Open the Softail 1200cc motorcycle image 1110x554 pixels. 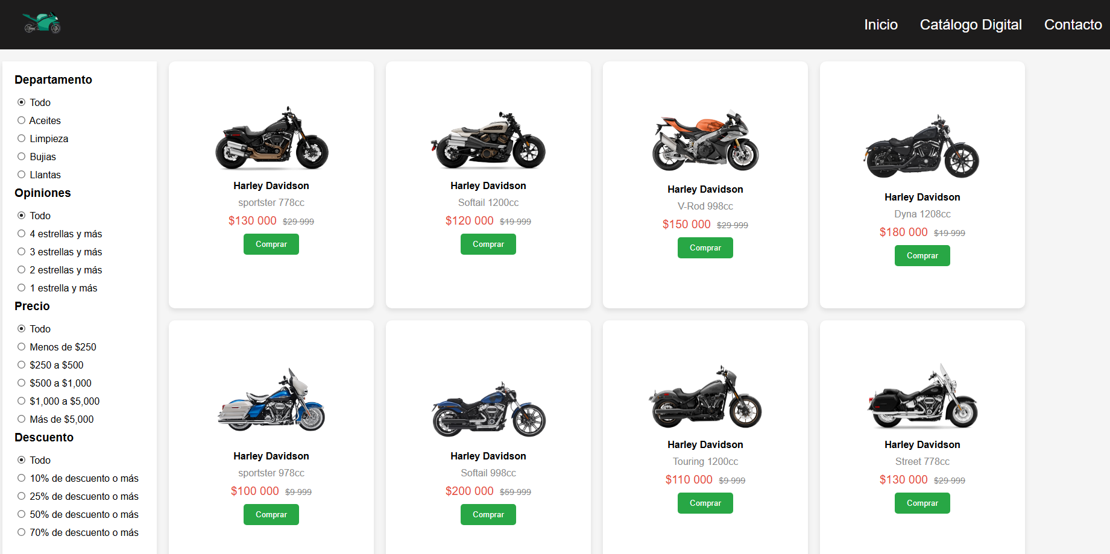point(488,140)
